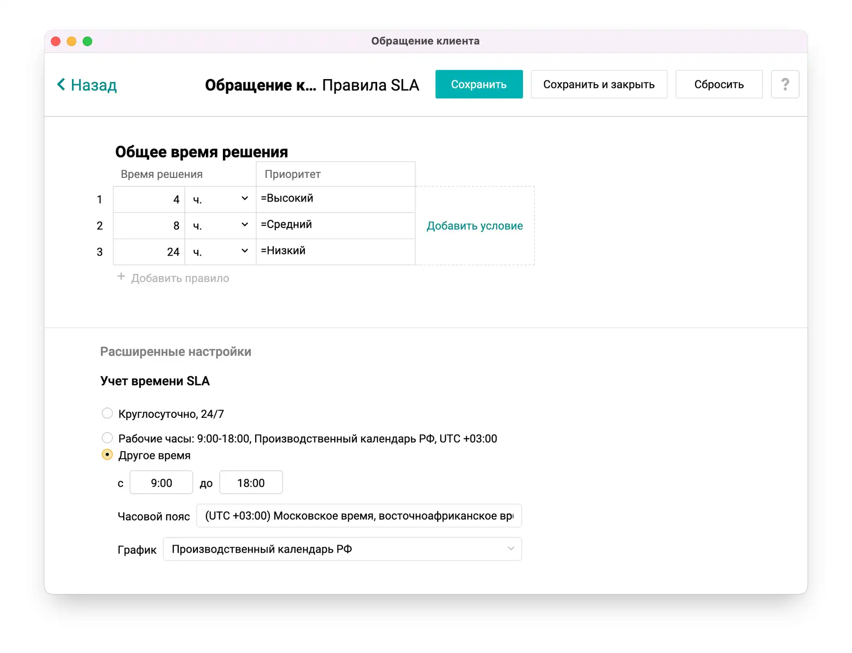Screen dimensions: 852x653
Task: Click the end time field showing 18:00
Action: pyautogui.click(x=251, y=483)
